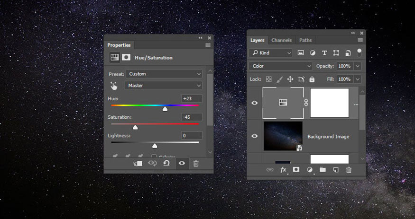Click the Opacity 100% field
Image resolution: width=415 pixels, height=219 pixels.
345,66
